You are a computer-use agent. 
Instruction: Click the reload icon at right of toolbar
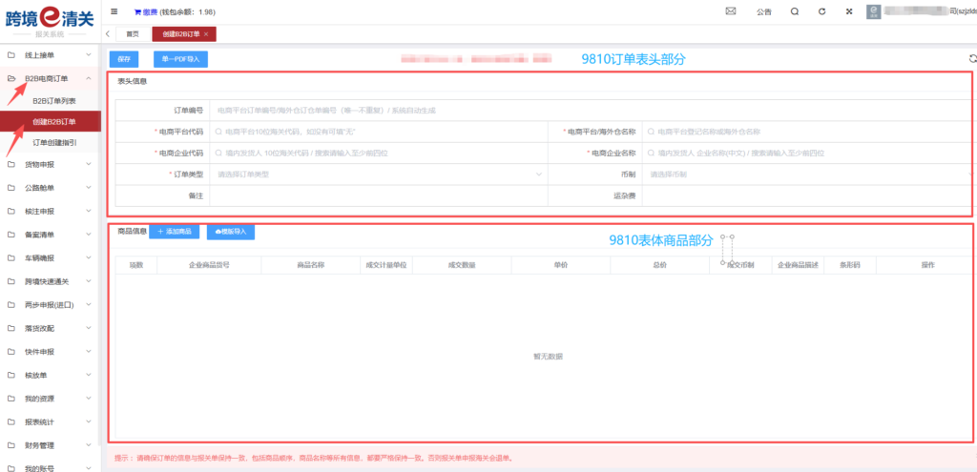coord(971,59)
